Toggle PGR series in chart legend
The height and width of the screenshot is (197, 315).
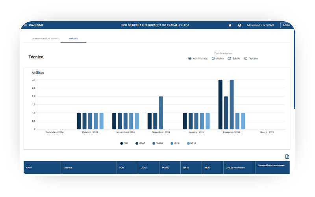click(x=124, y=143)
